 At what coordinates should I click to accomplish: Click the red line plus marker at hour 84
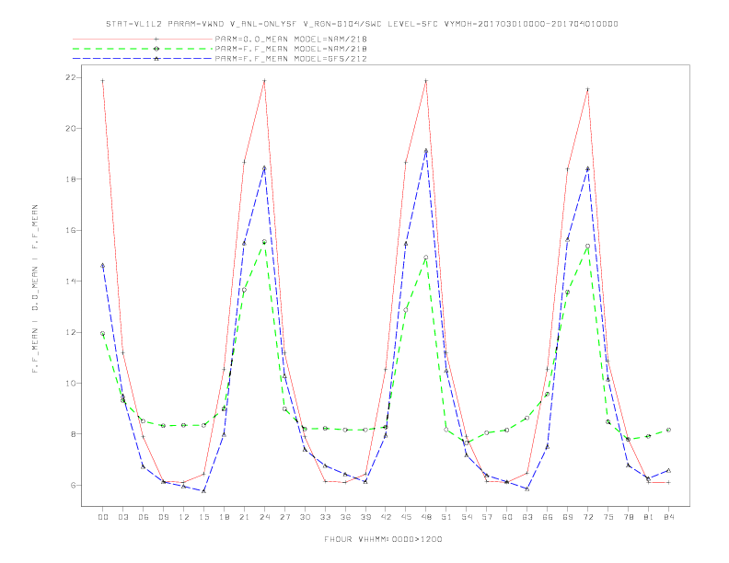pos(668,483)
